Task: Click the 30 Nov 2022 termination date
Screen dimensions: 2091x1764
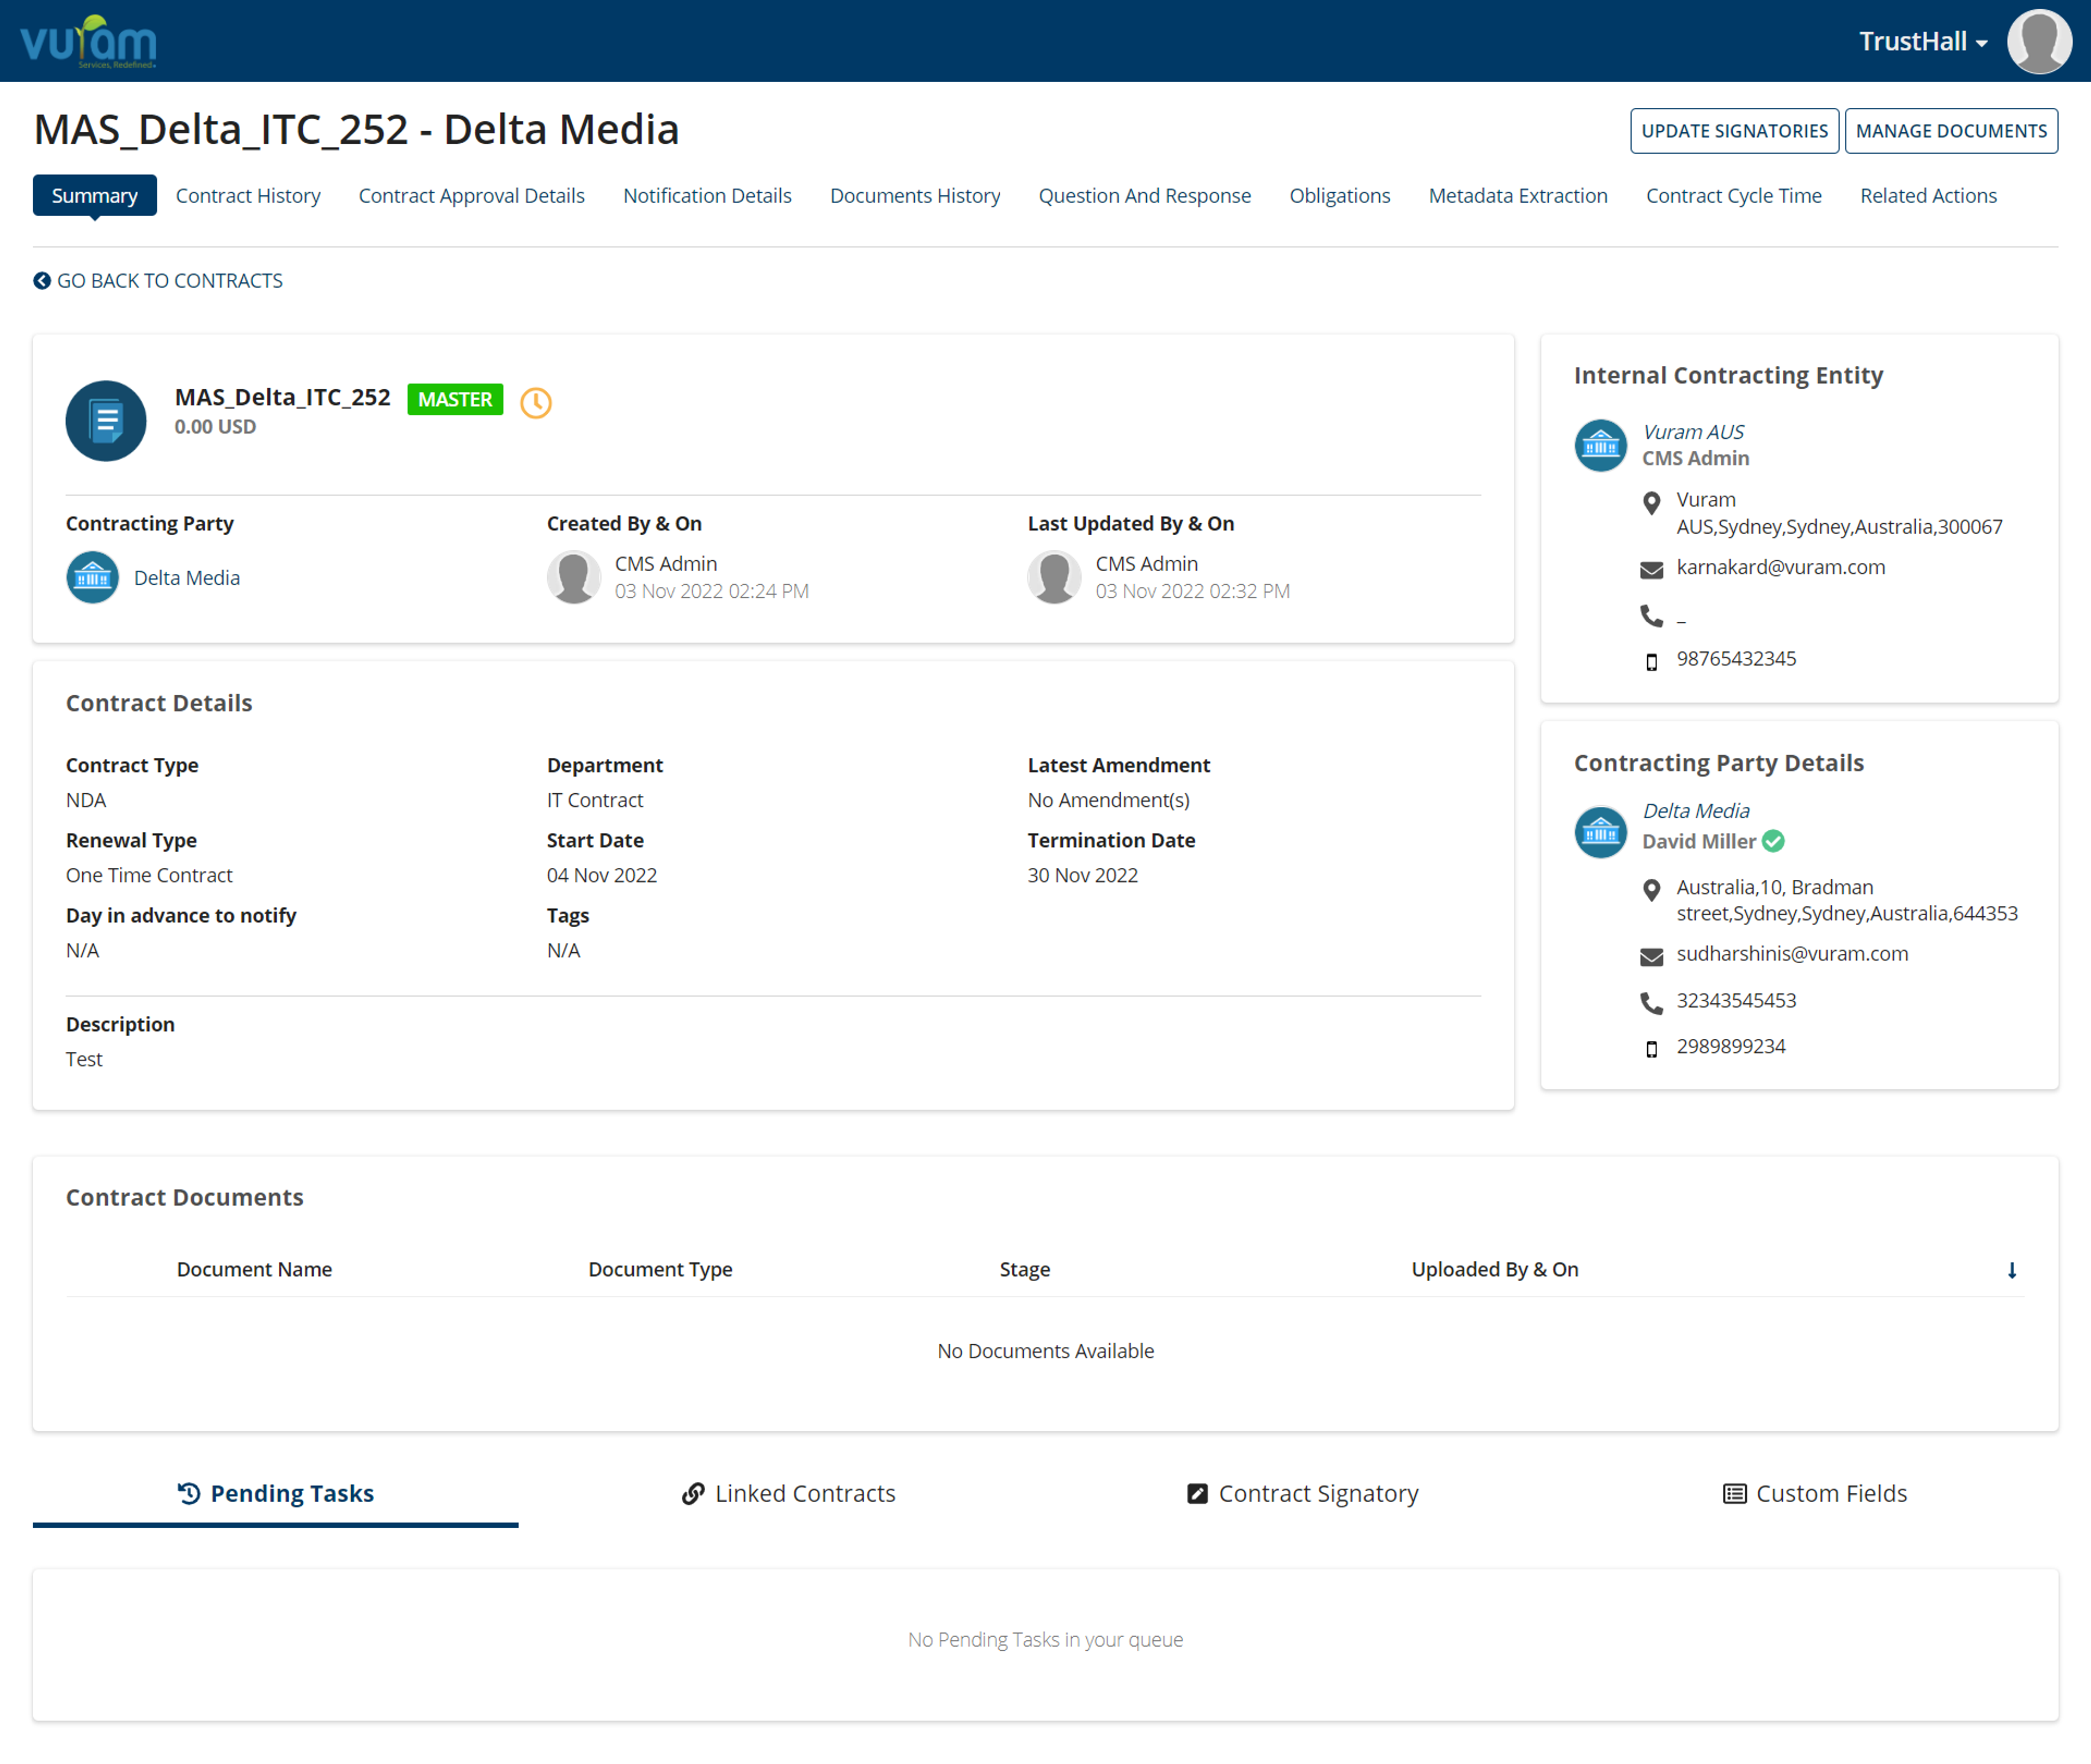Action: 1082,875
